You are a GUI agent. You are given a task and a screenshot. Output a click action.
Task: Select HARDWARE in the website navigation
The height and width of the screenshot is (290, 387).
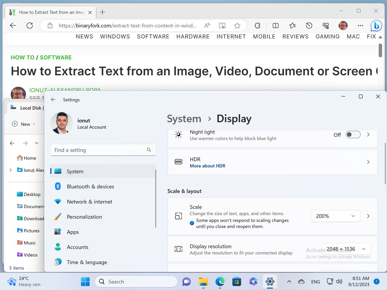pos(193,36)
